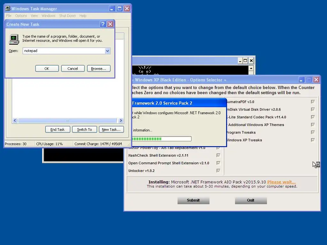Open the Shut Down menu in Task Manager
Viewport: 327px width, 245px height.
click(67, 16)
